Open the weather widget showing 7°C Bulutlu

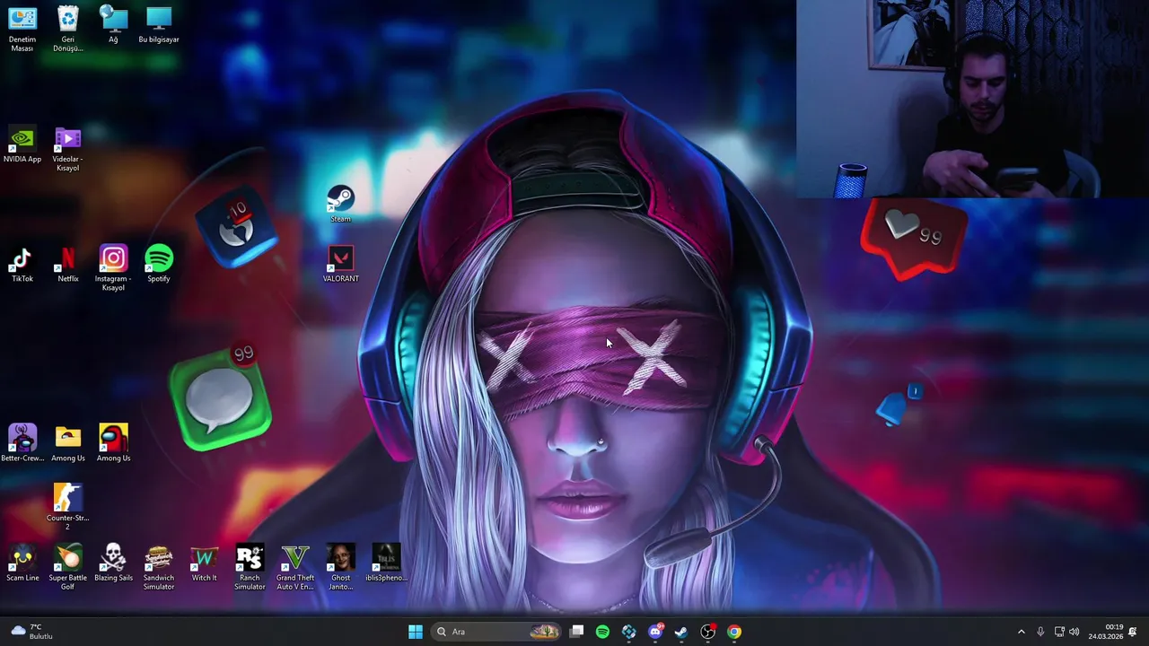pos(31,632)
